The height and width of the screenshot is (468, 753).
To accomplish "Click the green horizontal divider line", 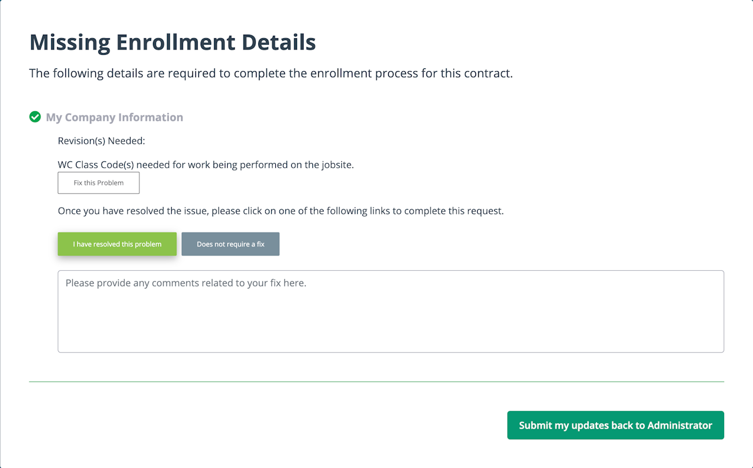I will click(x=376, y=381).
